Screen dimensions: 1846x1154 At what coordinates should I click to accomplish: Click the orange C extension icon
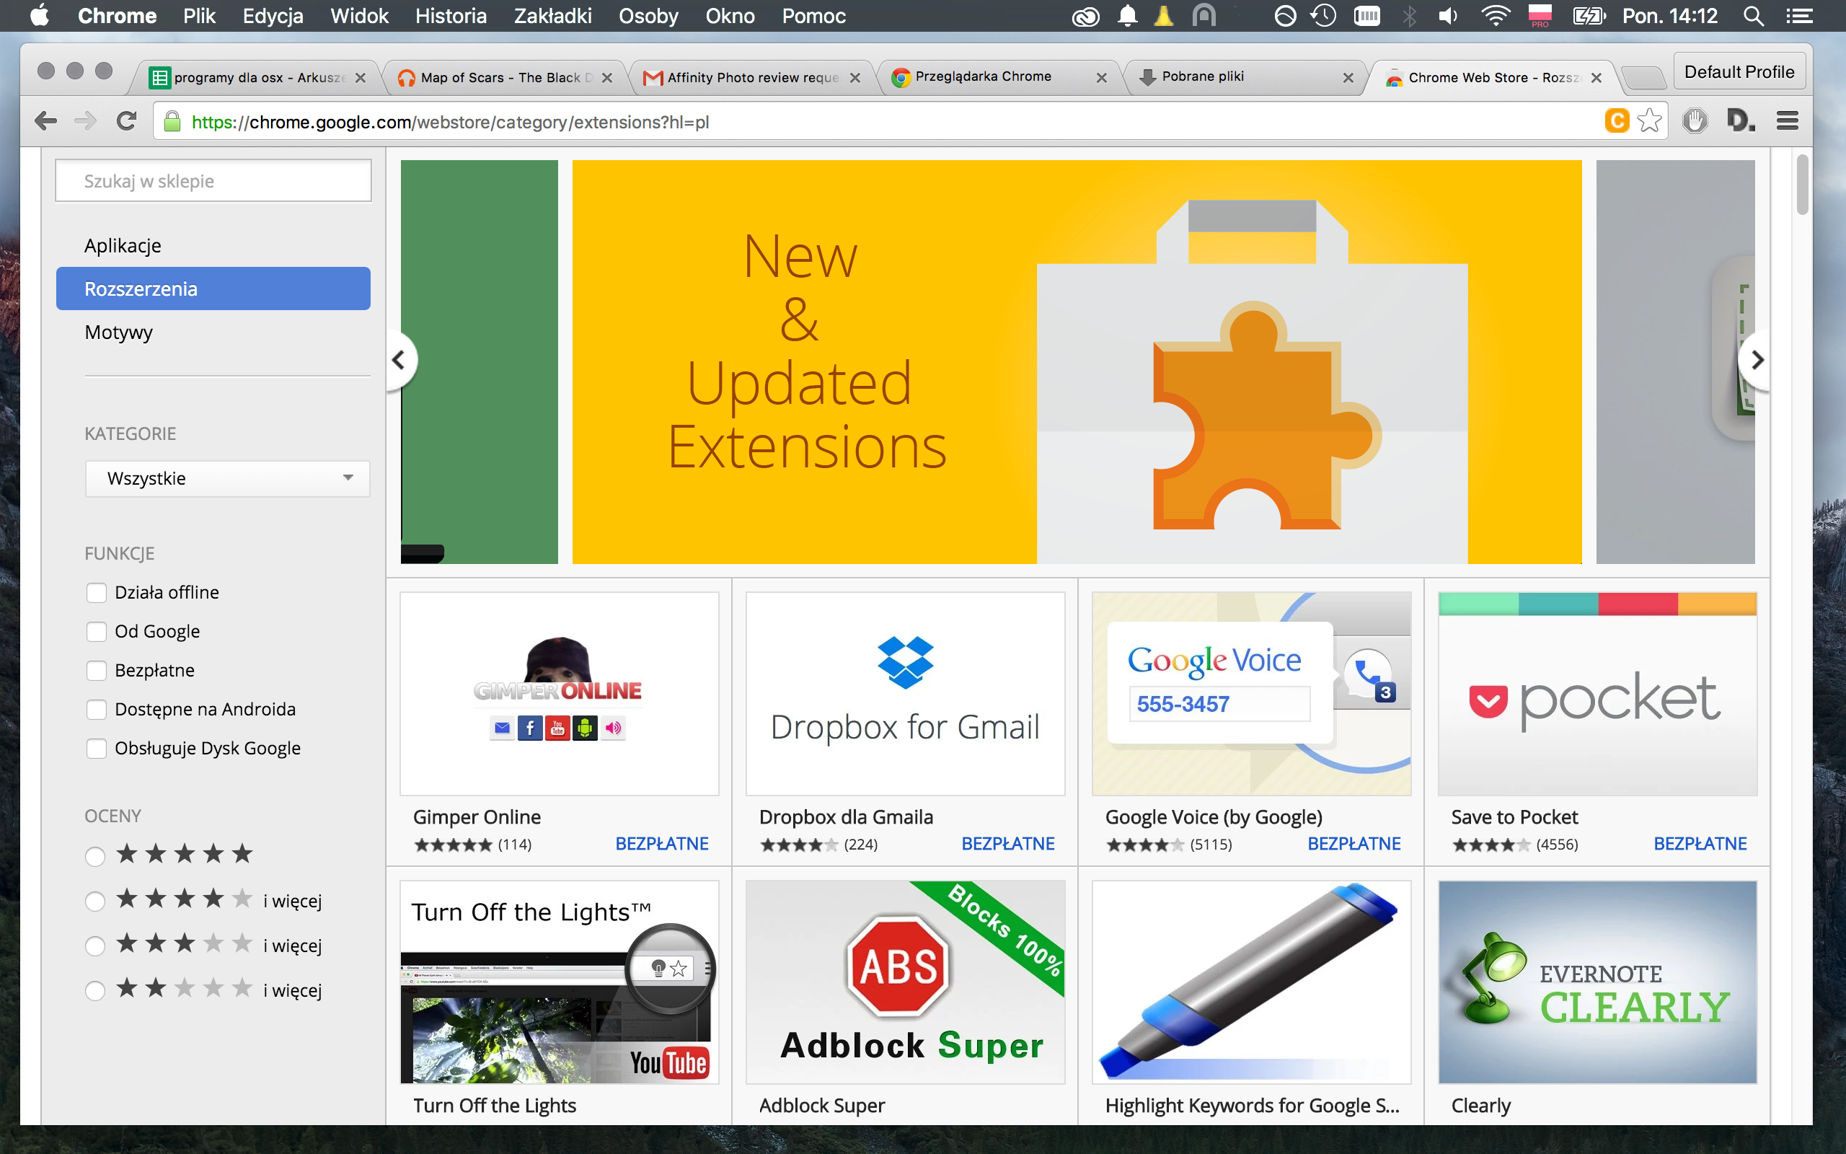pyautogui.click(x=1617, y=120)
